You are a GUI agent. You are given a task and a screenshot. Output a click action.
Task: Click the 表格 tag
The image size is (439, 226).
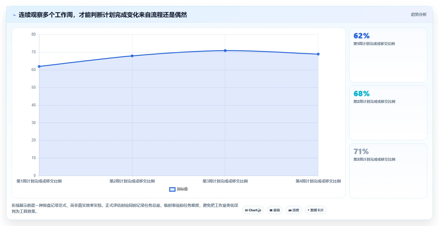click(275, 210)
